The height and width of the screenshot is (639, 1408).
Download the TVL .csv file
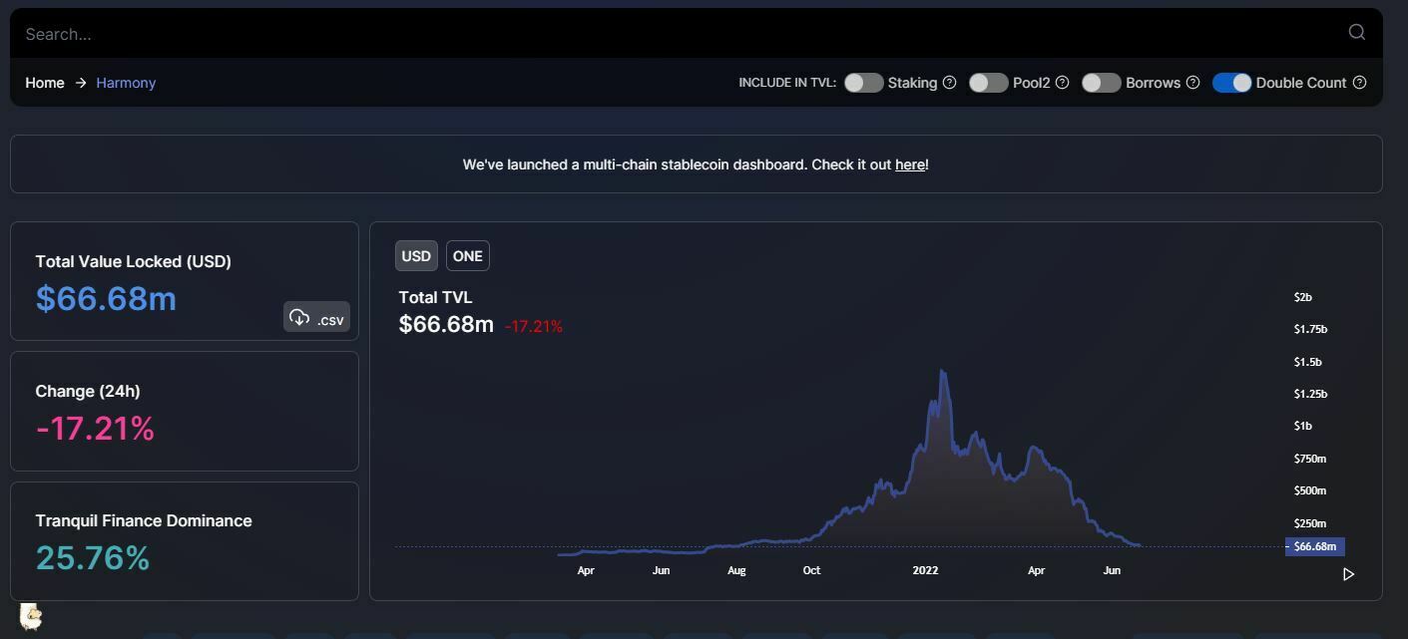coord(316,317)
